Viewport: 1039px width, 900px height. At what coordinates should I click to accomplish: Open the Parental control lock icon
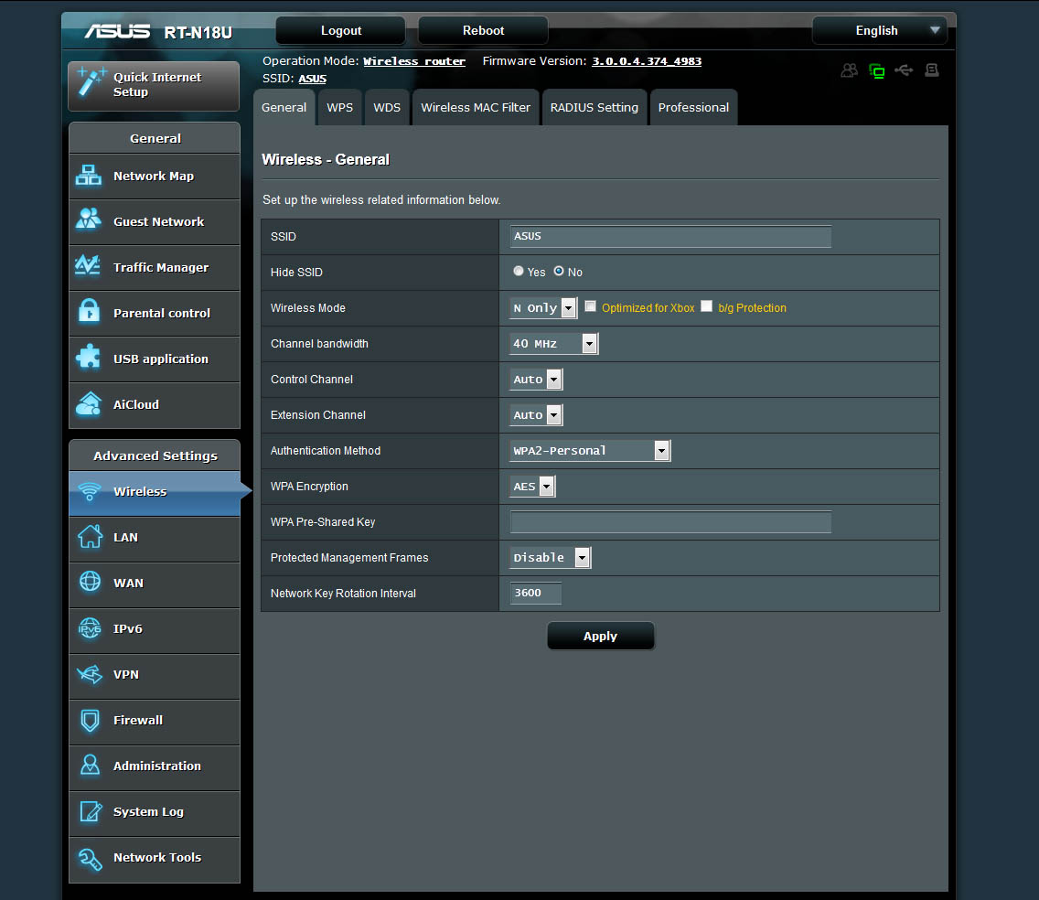click(x=89, y=311)
